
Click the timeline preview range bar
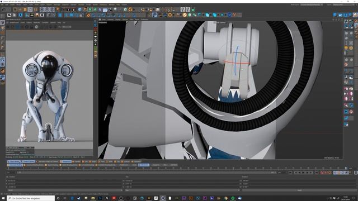pos(147,173)
